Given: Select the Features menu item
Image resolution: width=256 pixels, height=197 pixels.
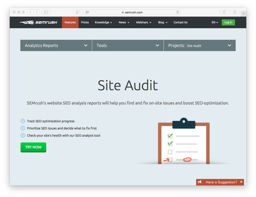Looking at the screenshot, I should point(70,22).
